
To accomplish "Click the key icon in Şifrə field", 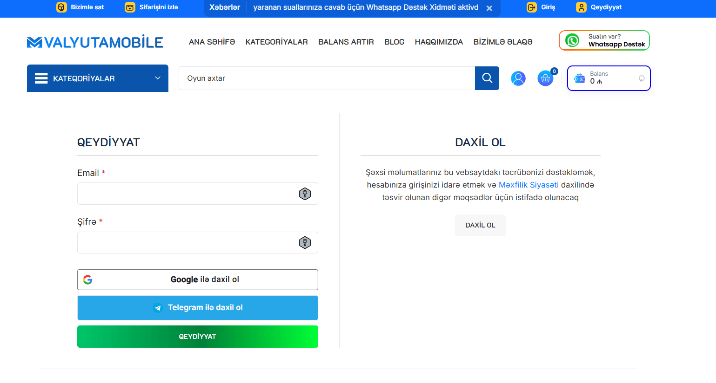I will pyautogui.click(x=305, y=242).
